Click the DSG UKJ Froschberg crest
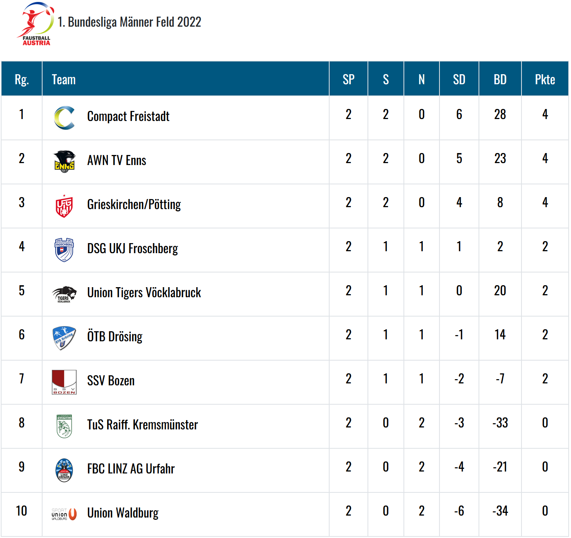 point(64,250)
